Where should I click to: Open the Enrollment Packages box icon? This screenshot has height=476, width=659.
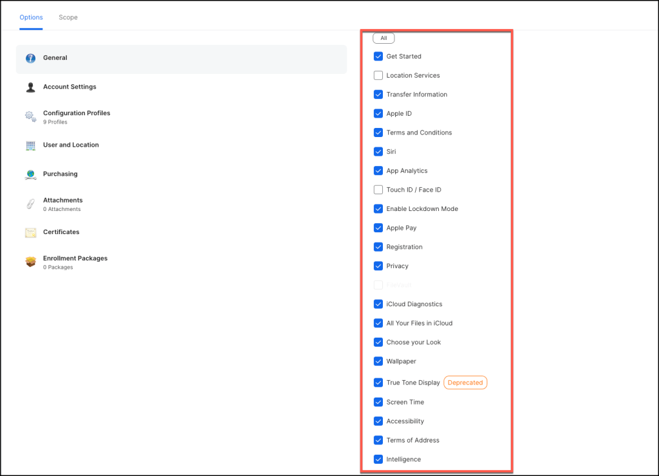pyautogui.click(x=30, y=262)
